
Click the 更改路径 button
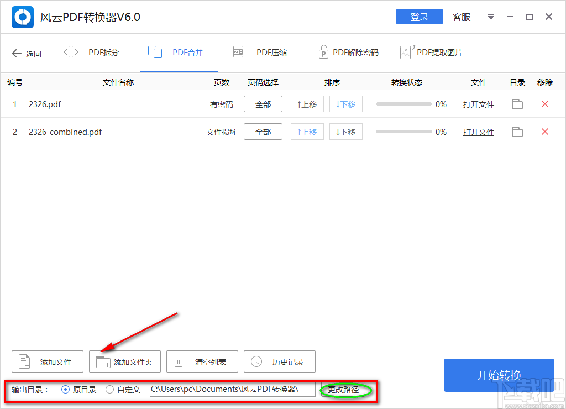pos(343,390)
